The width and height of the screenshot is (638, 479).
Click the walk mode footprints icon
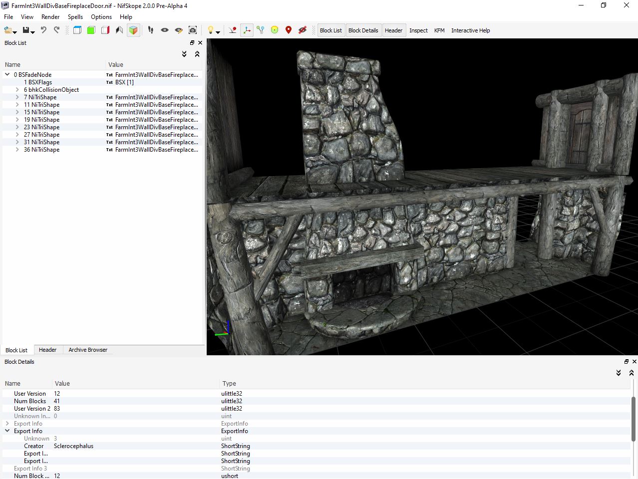coord(151,30)
